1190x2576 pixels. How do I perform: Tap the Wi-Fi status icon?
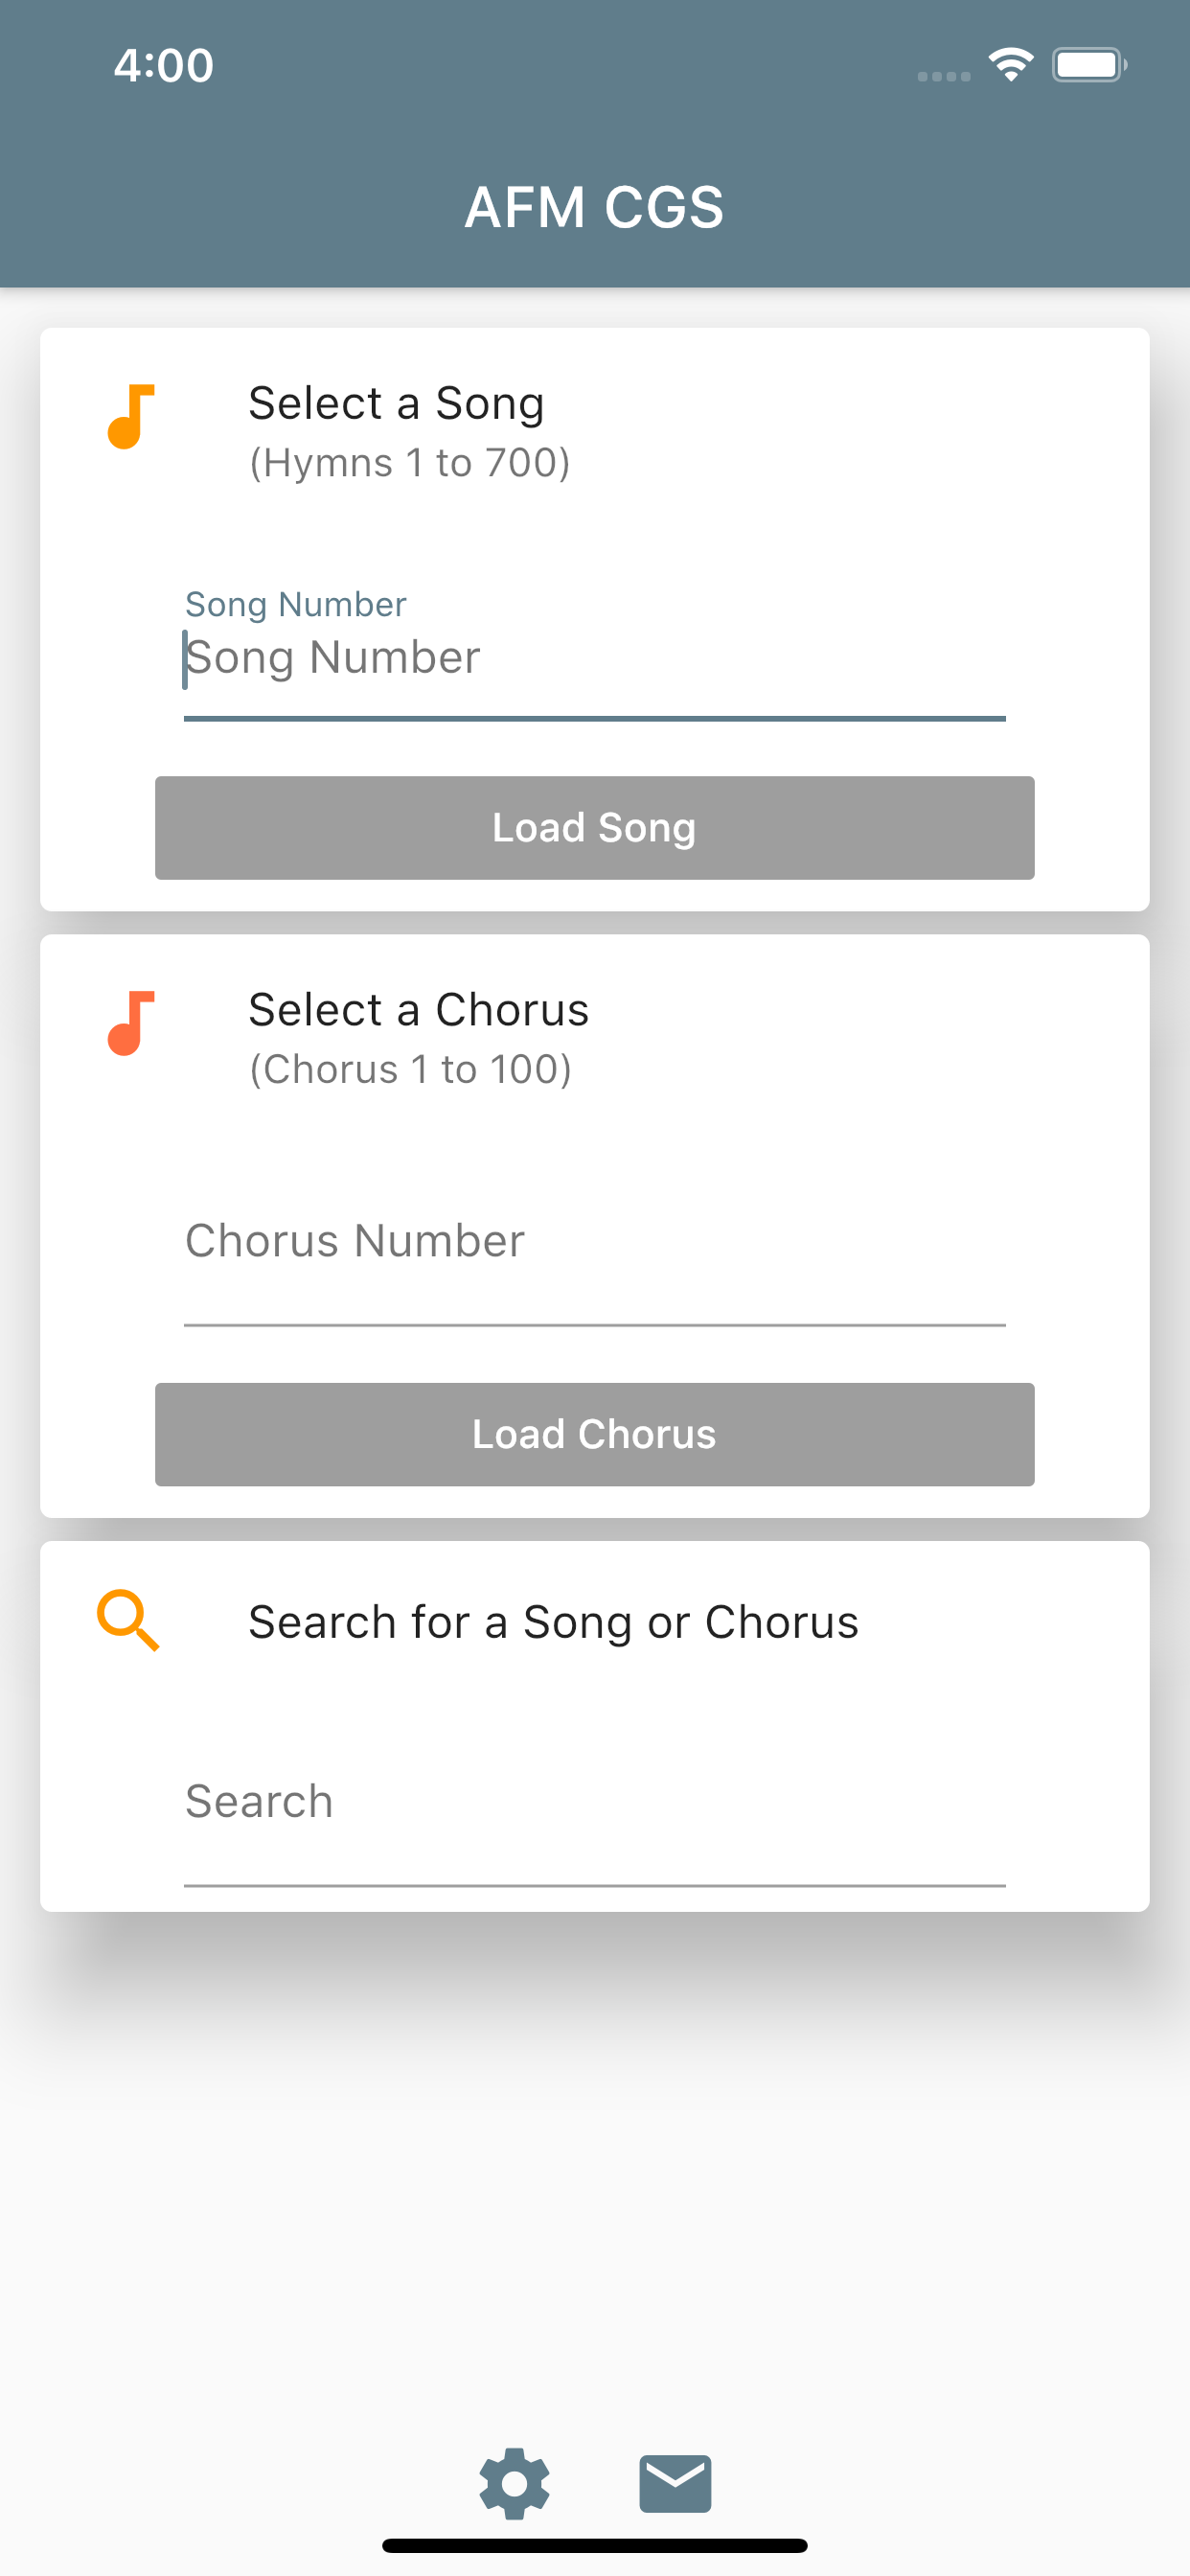pyautogui.click(x=1011, y=65)
